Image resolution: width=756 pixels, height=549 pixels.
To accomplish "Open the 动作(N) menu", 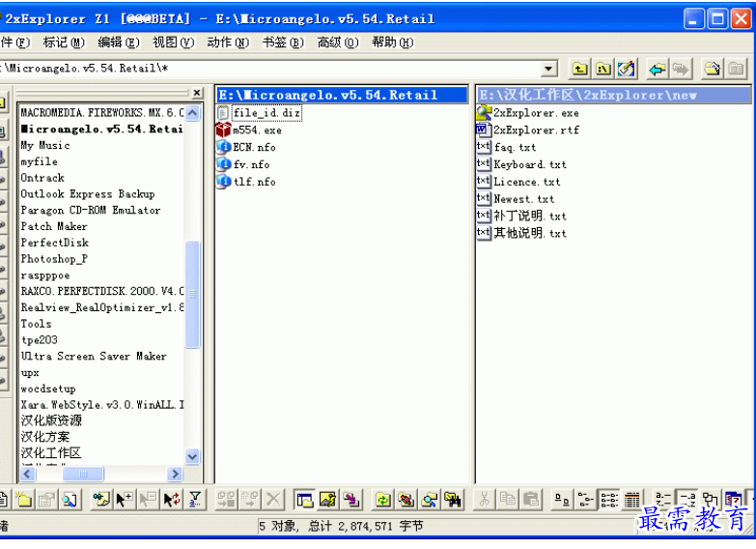I will coord(228,43).
